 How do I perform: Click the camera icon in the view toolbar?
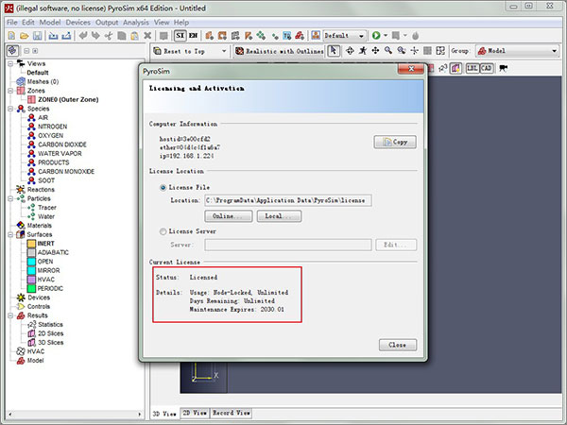tap(504, 68)
